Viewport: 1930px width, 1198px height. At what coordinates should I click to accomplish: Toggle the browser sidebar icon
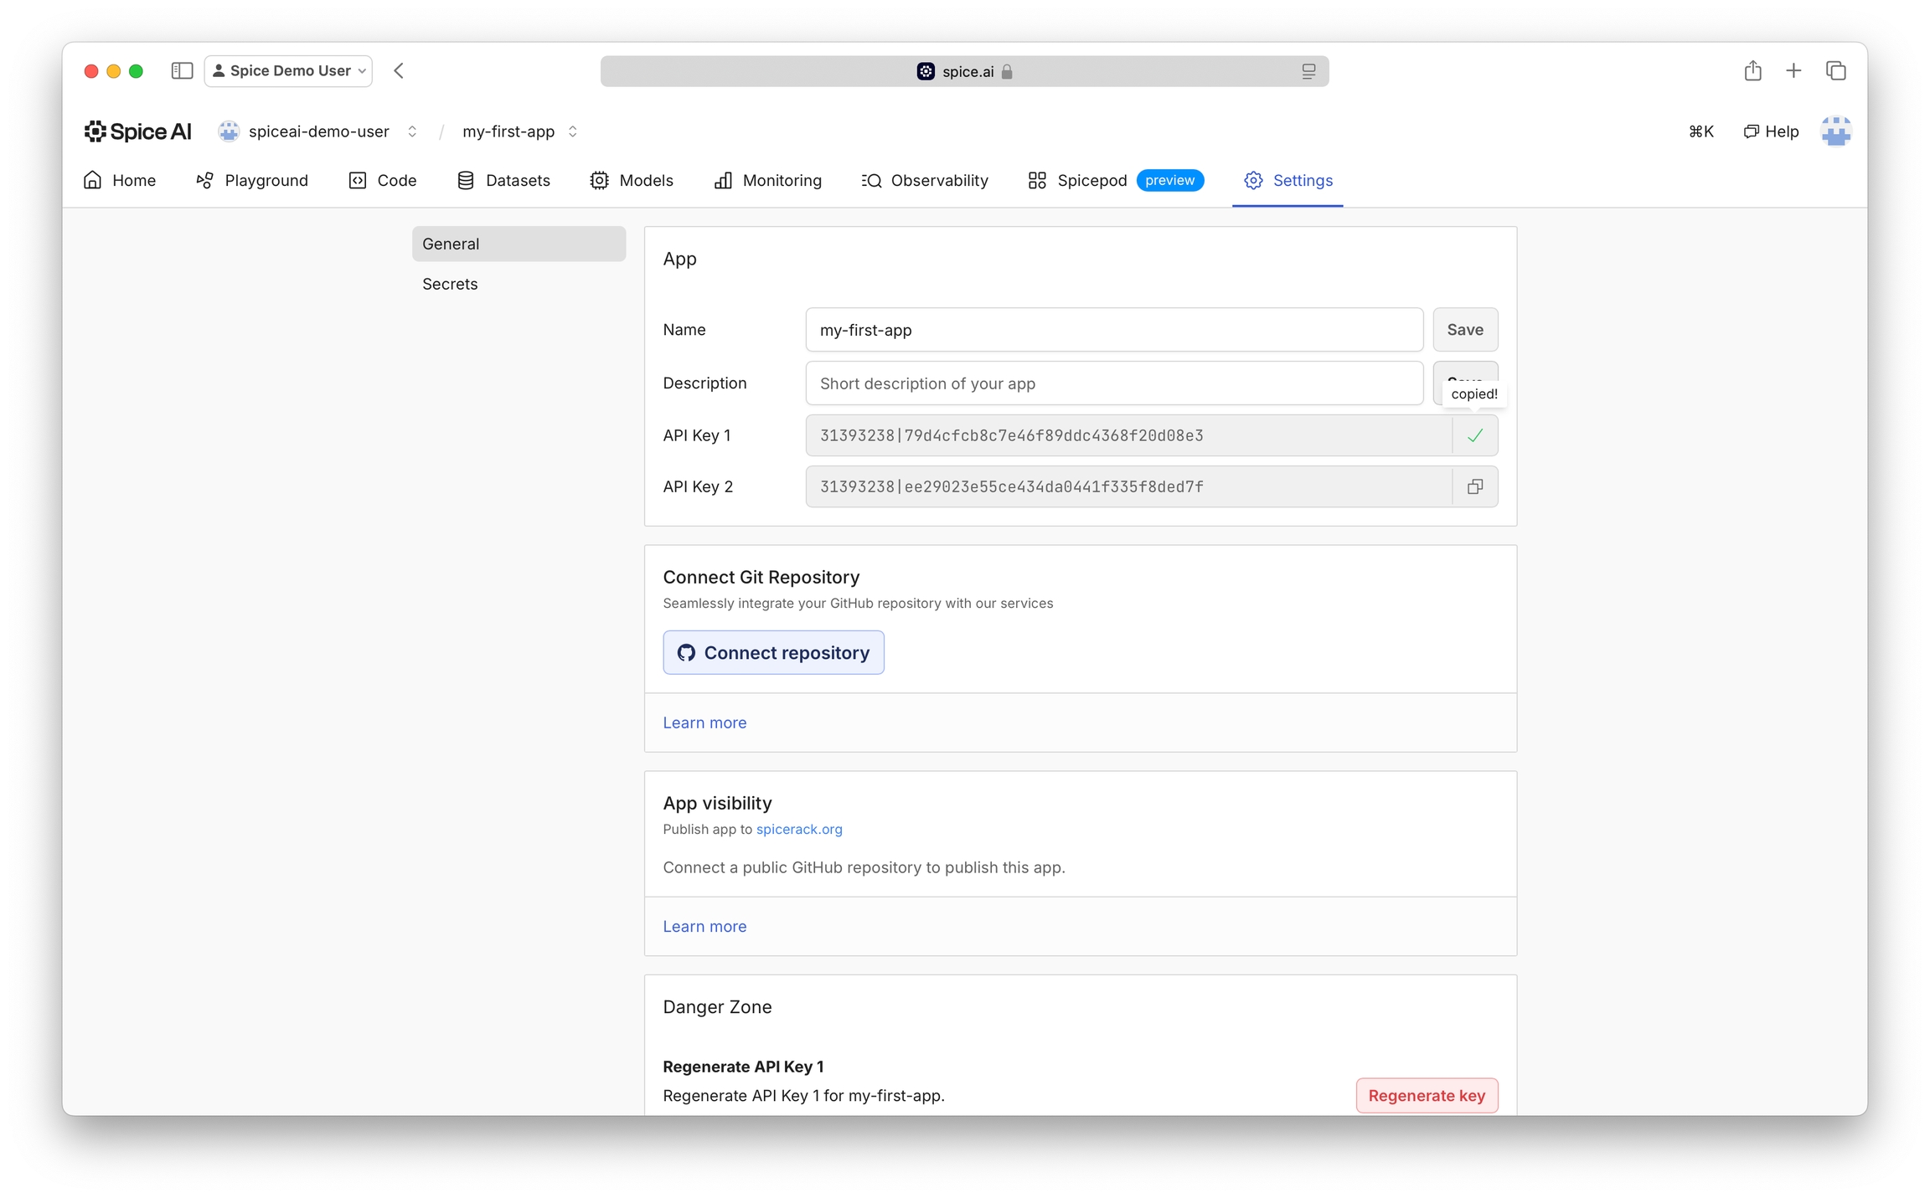(182, 71)
